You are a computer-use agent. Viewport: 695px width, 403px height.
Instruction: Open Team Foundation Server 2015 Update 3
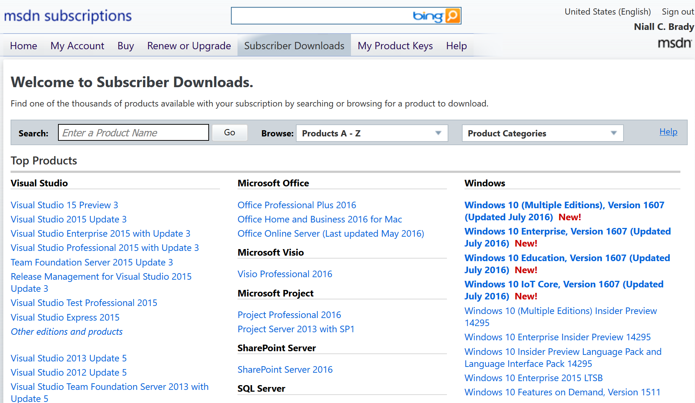point(92,262)
